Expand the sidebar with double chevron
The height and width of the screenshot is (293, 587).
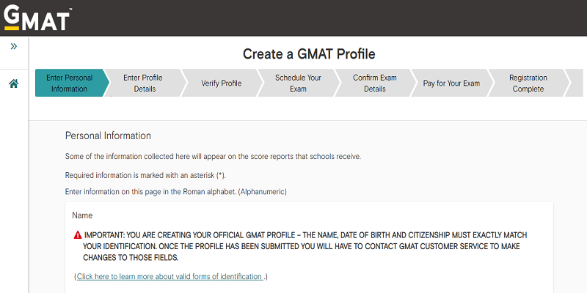[13, 46]
